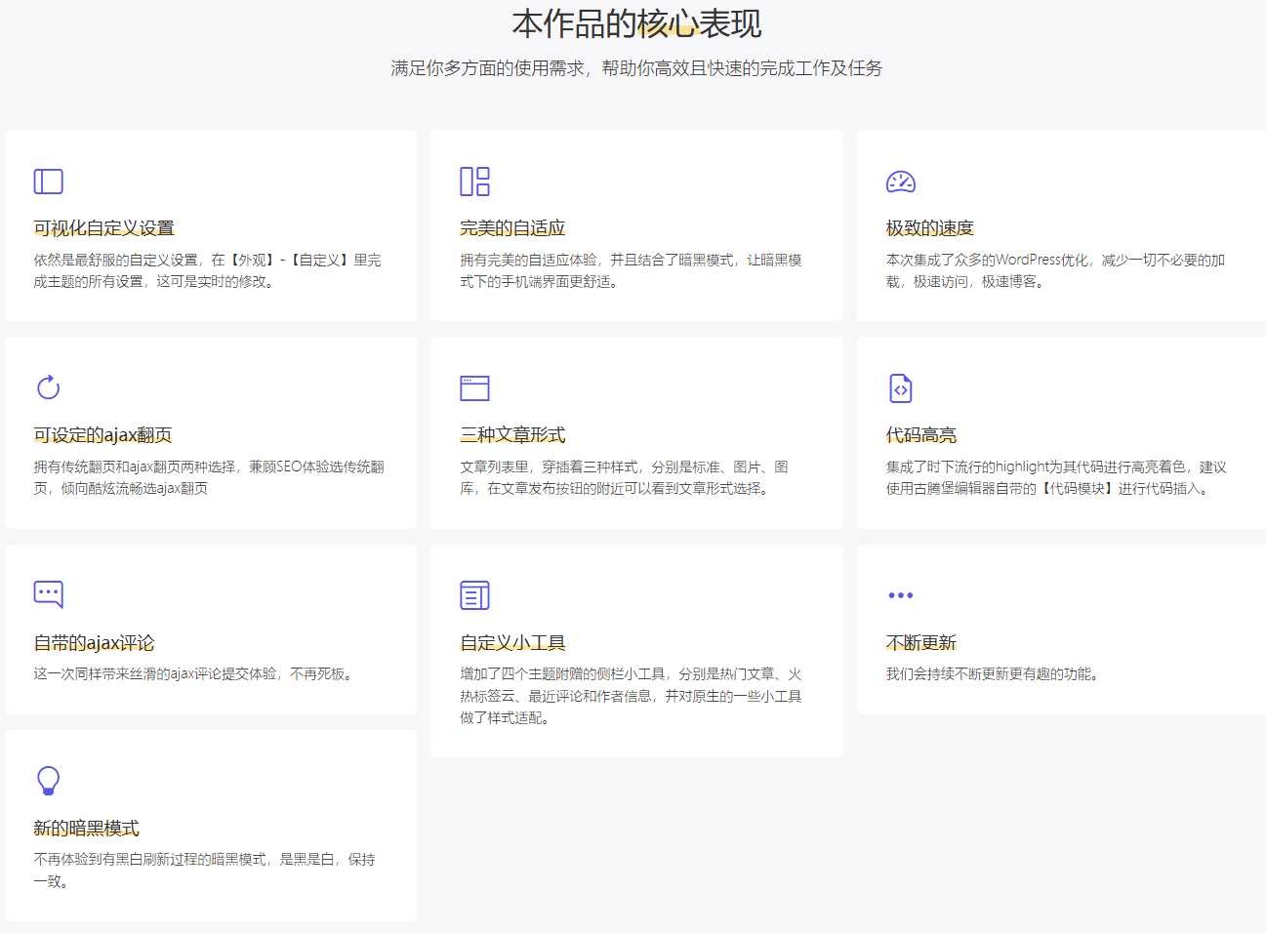The height and width of the screenshot is (933, 1266).
Task: Click the heading 代码高亮
Action: point(920,435)
